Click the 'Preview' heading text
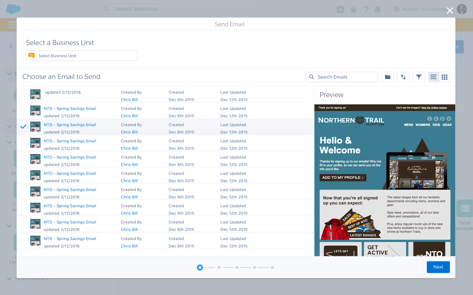This screenshot has height=295, width=473. click(x=331, y=95)
